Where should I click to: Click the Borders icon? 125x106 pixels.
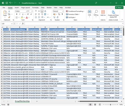click(17, 17)
